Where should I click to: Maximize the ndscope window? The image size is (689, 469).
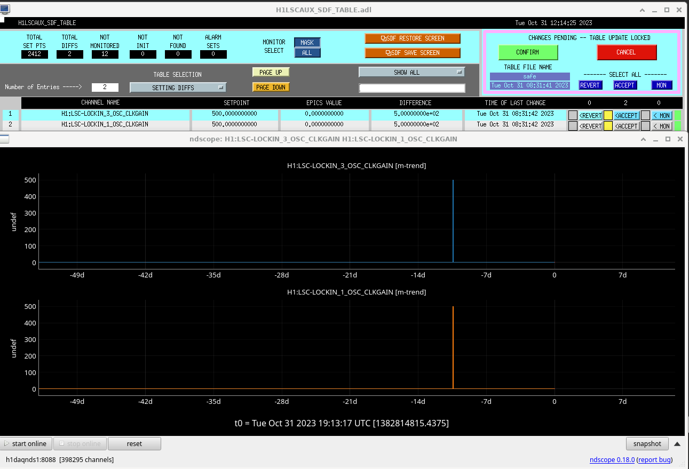pyautogui.click(x=668, y=139)
